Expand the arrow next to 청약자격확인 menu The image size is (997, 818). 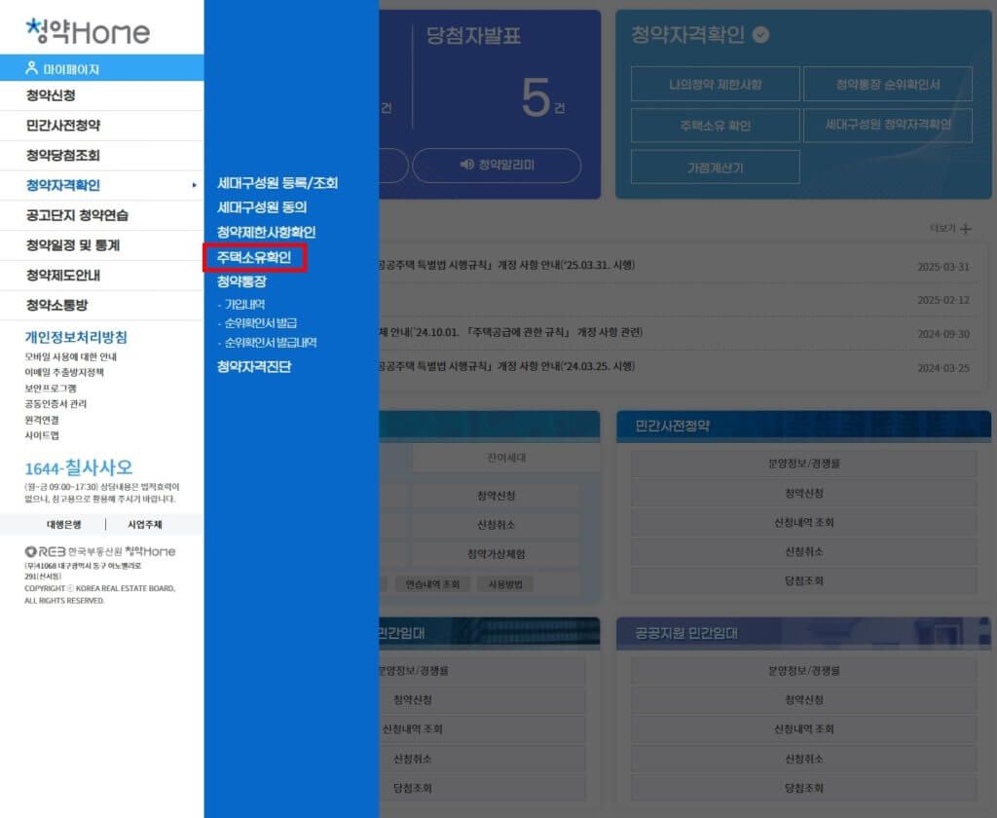pyautogui.click(x=194, y=185)
